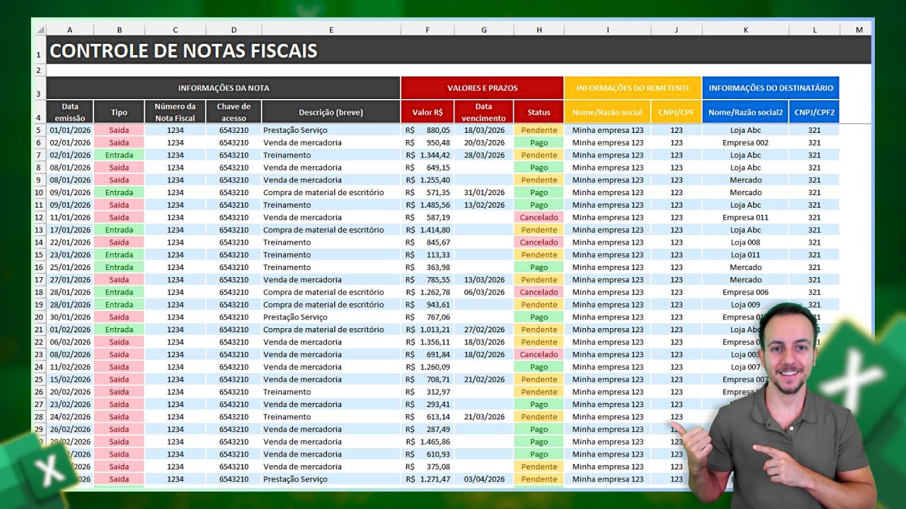This screenshot has height=509, width=906.
Task: Click the Tipo column title
Action: [x=119, y=112]
